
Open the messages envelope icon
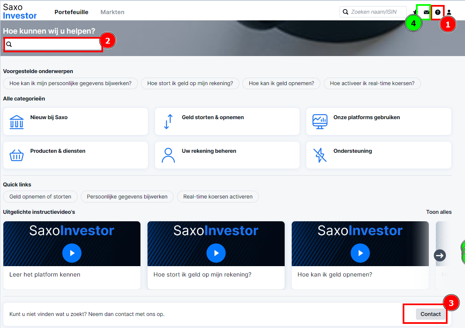click(426, 12)
